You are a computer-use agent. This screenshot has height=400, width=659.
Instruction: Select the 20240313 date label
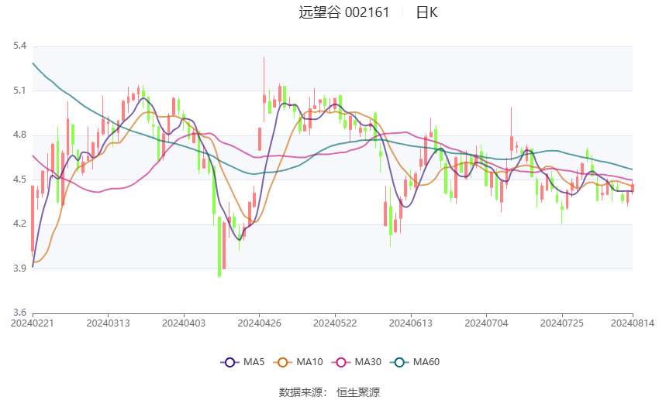(x=108, y=322)
